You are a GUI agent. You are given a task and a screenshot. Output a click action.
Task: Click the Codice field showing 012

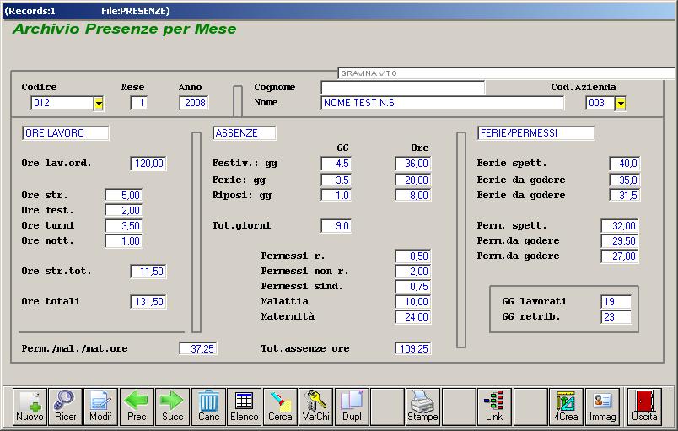pos(62,103)
